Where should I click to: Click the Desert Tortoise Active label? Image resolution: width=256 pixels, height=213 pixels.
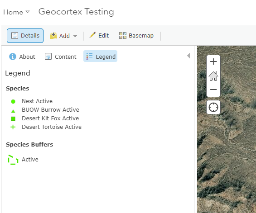pos(52,127)
